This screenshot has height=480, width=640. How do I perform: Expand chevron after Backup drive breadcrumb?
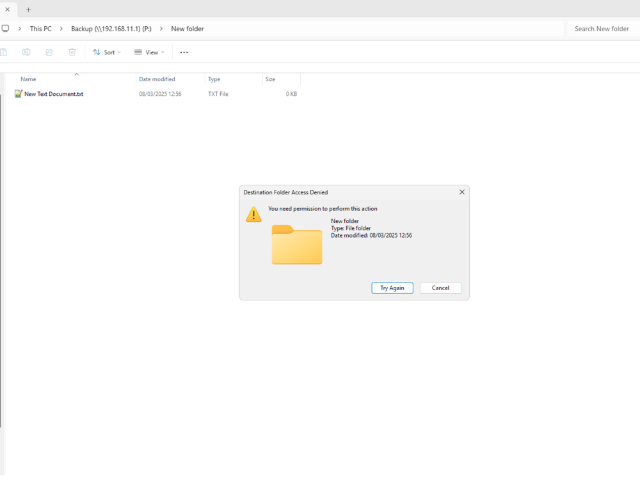click(161, 29)
